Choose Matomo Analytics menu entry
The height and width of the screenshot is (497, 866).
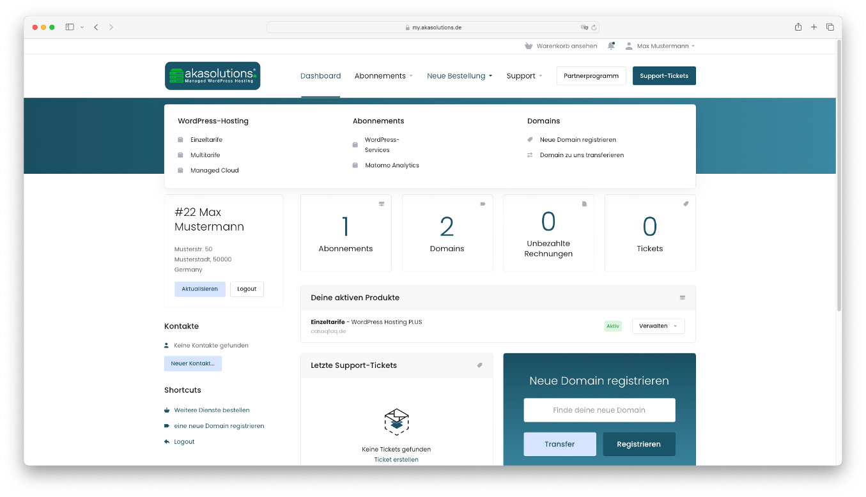point(392,165)
